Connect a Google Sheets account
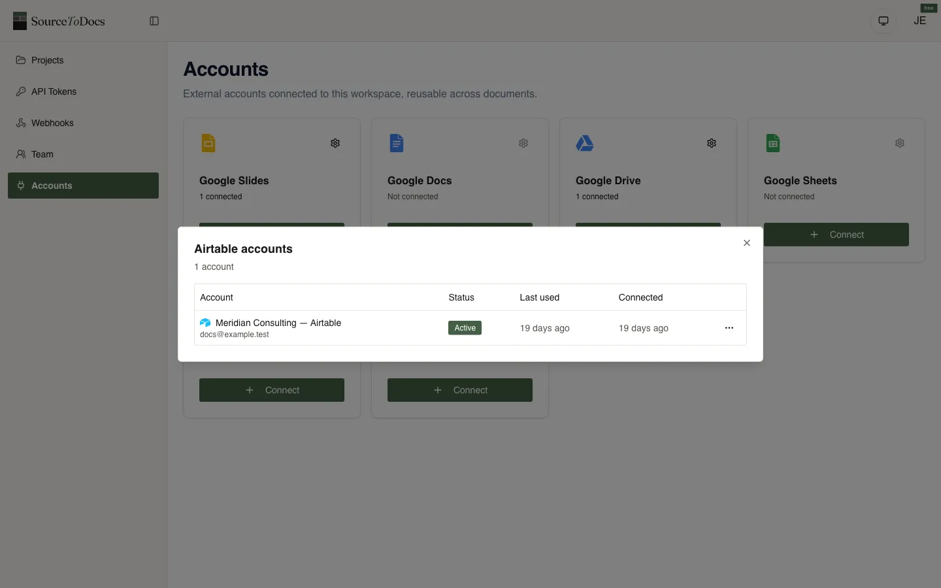This screenshot has width=941, height=588. coord(836,235)
